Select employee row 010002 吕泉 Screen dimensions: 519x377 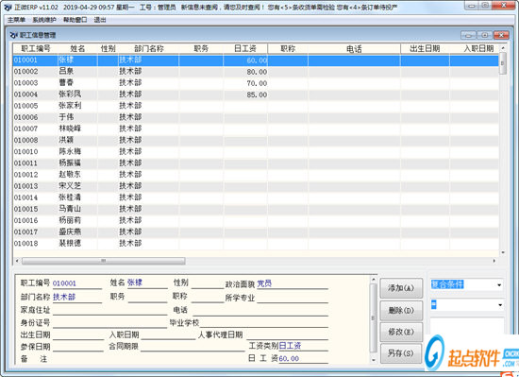click(x=256, y=72)
